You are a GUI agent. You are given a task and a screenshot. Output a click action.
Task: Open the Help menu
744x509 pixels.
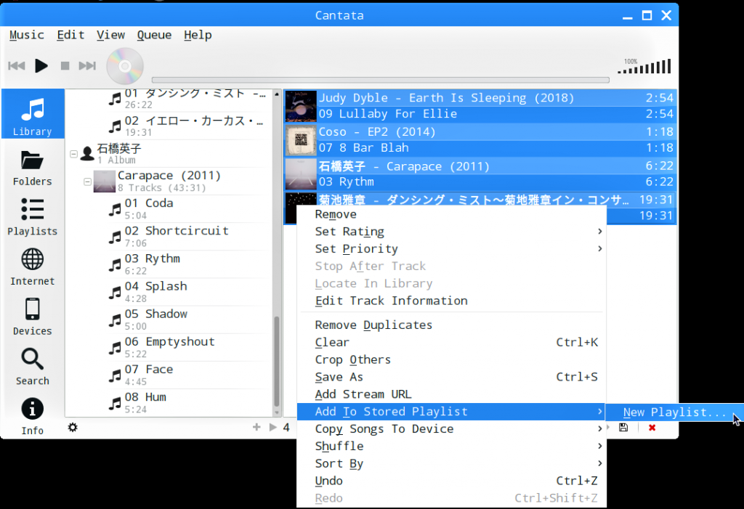[198, 35]
